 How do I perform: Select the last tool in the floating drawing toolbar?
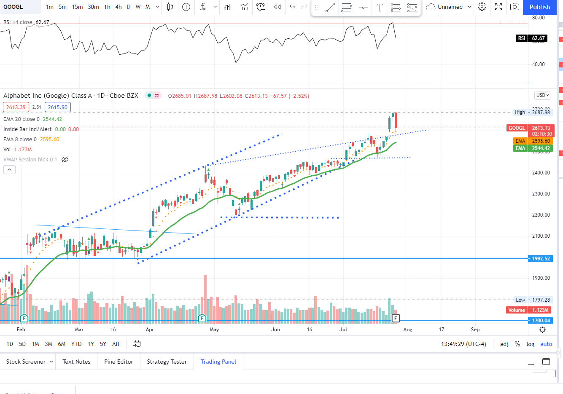[412, 7]
